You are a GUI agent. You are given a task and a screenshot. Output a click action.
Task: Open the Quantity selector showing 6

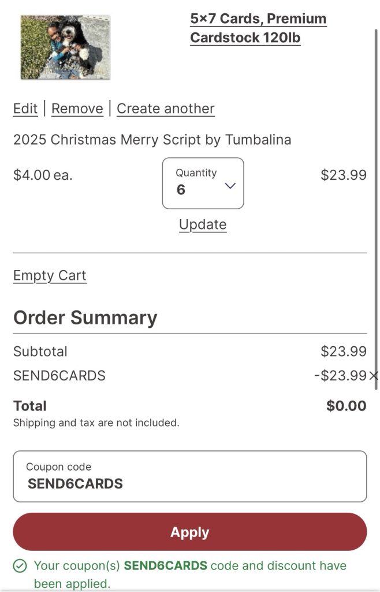point(202,183)
